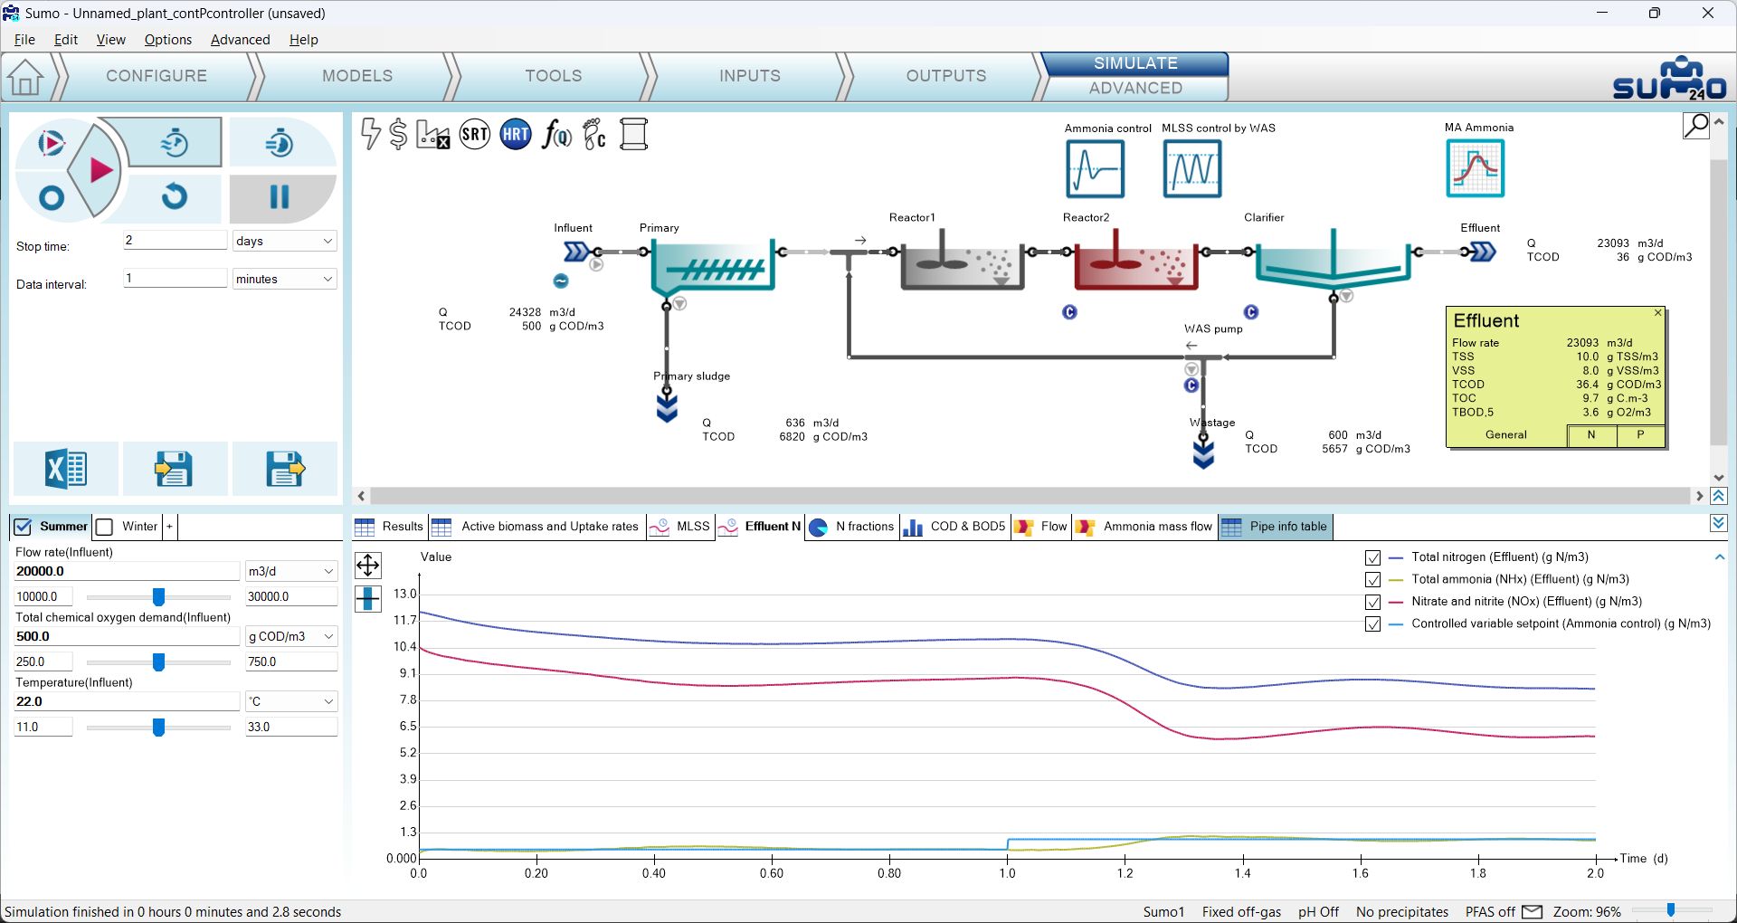Toggle Controlled variable setpoint series checkbox
This screenshot has width=1737, height=923.
pyautogui.click(x=1372, y=623)
